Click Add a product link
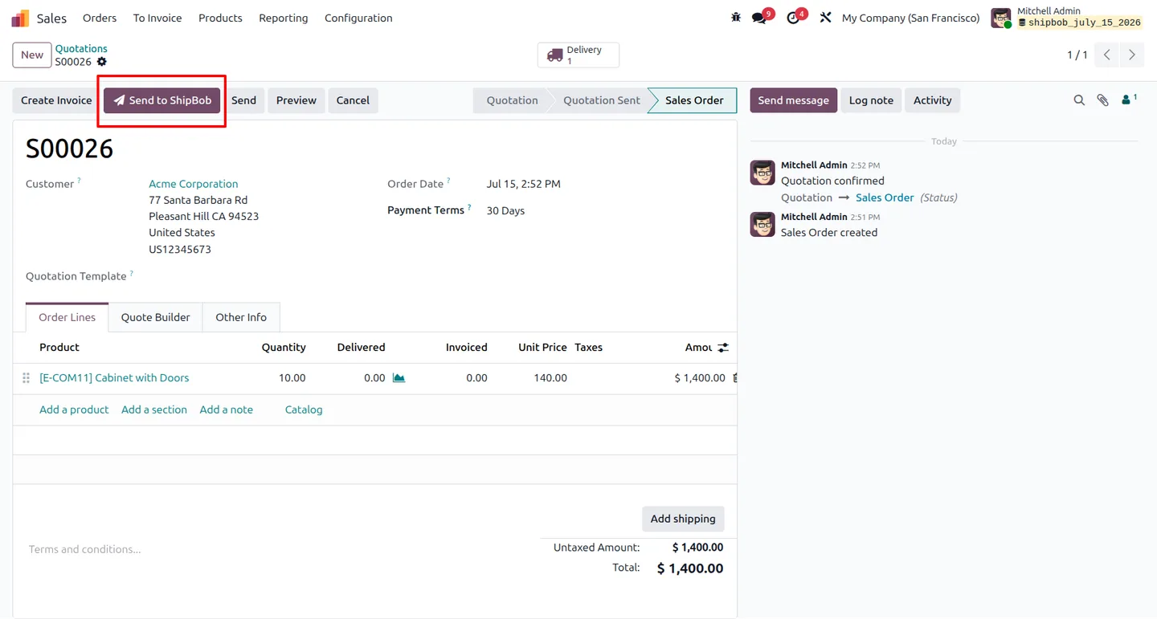The height and width of the screenshot is (619, 1157). click(x=74, y=409)
